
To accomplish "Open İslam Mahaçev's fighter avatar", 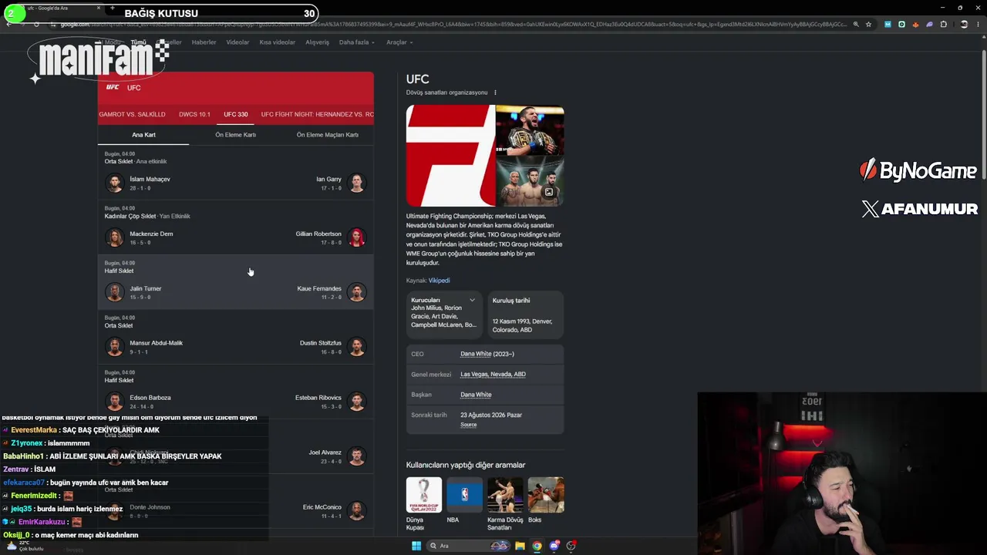I will [x=115, y=183].
